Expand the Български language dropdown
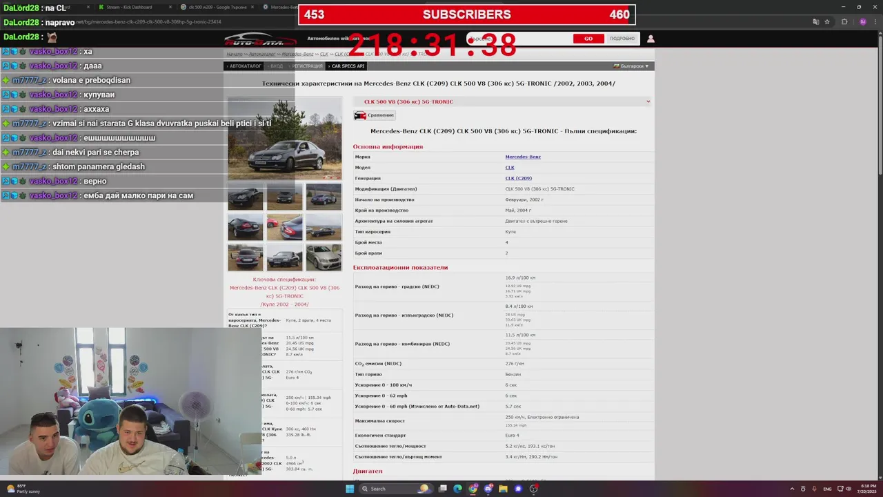 click(631, 66)
